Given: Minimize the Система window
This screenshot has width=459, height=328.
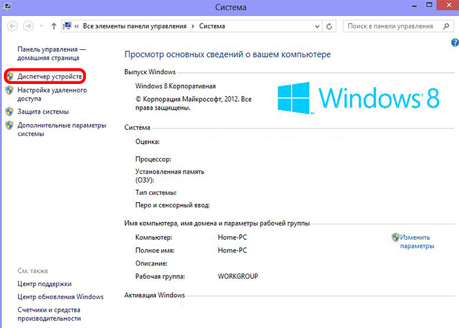Looking at the screenshot, I should [x=414, y=6].
